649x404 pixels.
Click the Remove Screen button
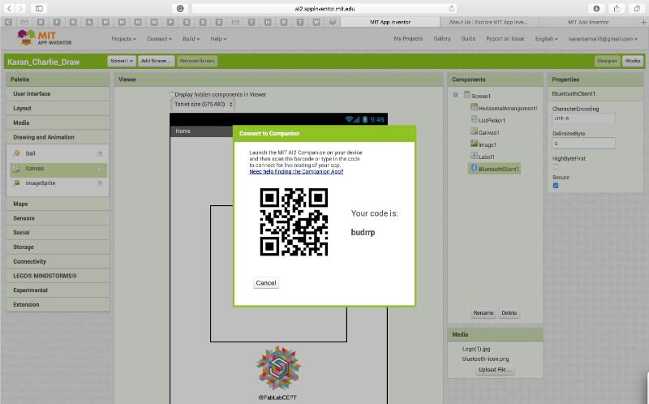(x=197, y=61)
